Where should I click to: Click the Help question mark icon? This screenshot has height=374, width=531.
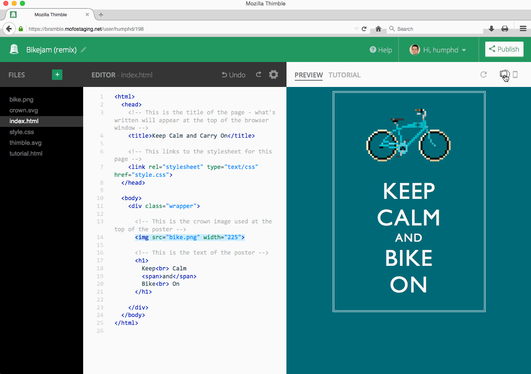pos(373,50)
